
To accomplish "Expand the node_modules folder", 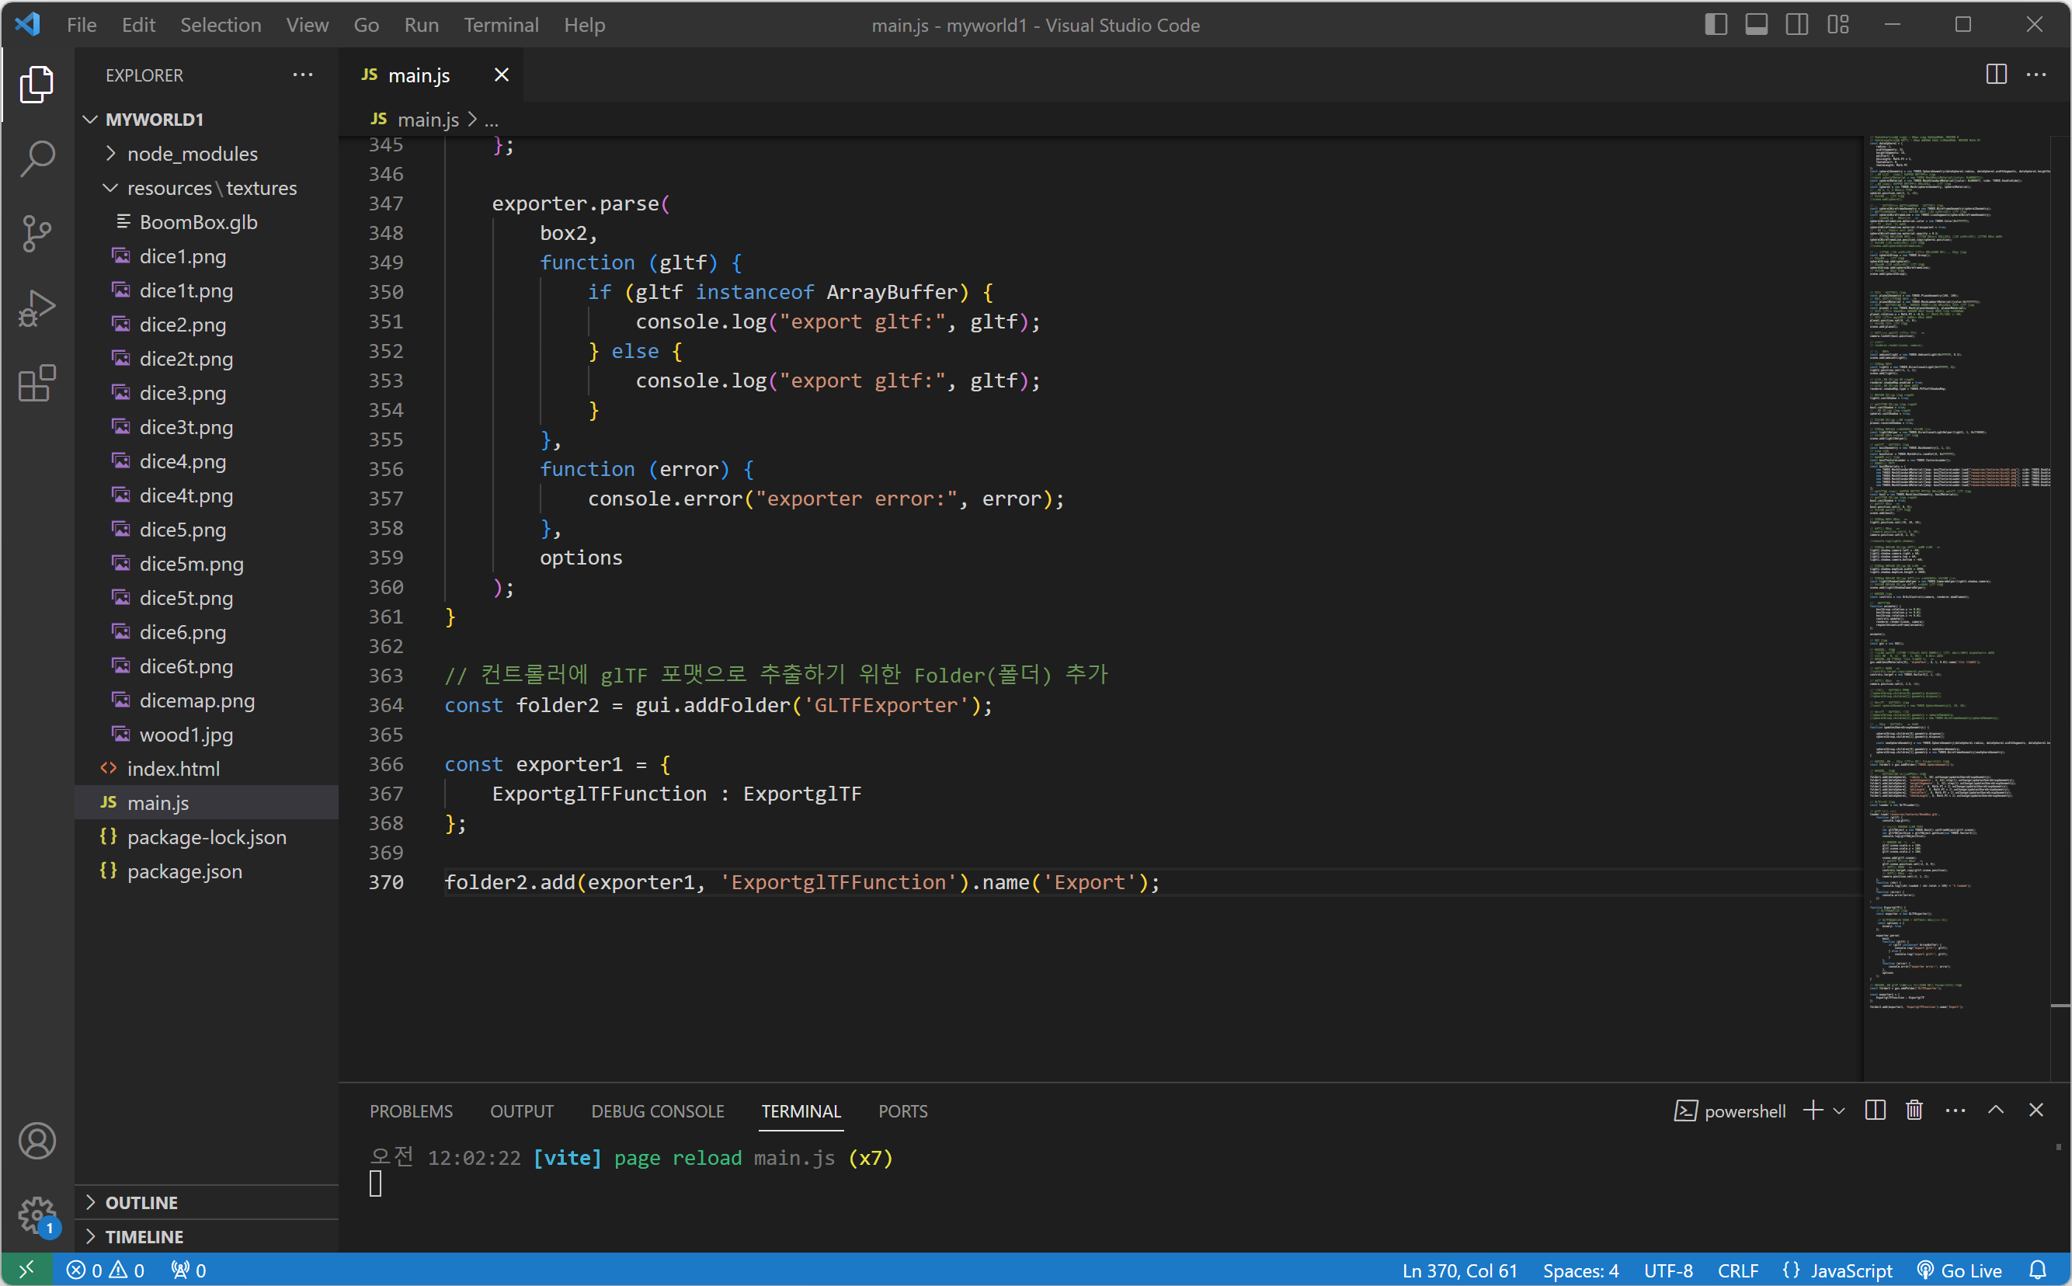I will [193, 154].
